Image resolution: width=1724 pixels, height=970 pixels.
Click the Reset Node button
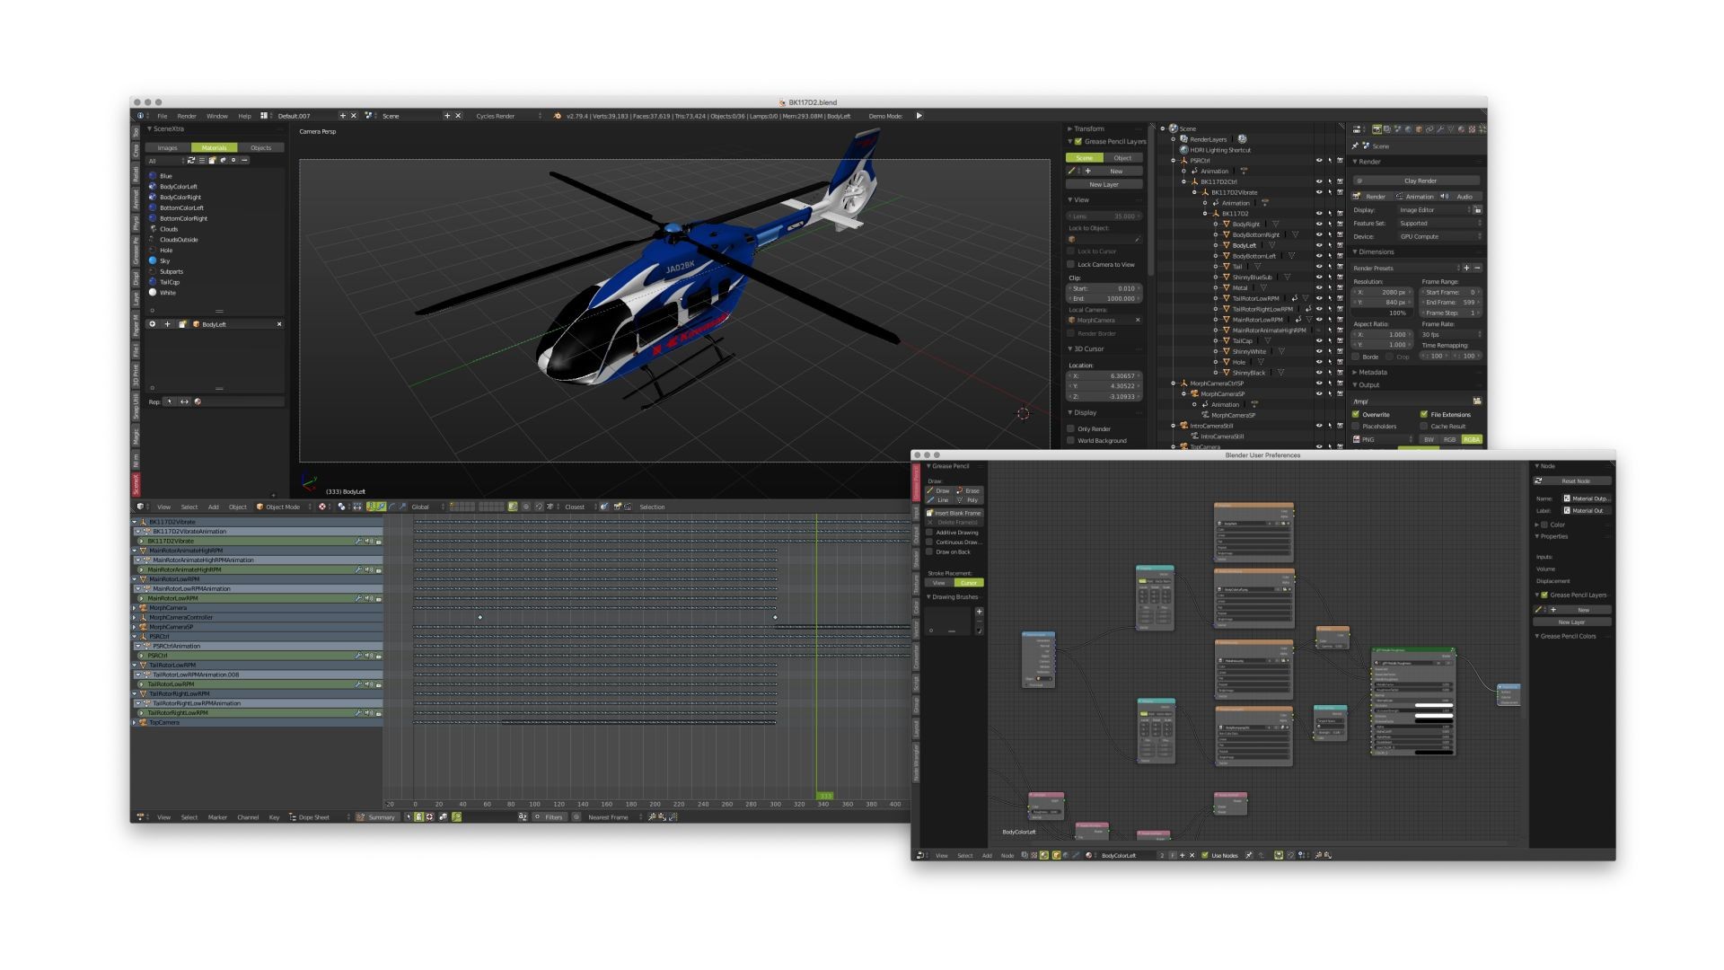pos(1572,481)
